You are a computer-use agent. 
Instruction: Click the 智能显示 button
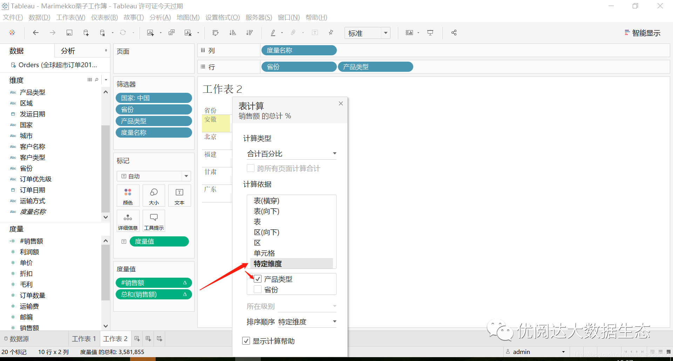643,33
